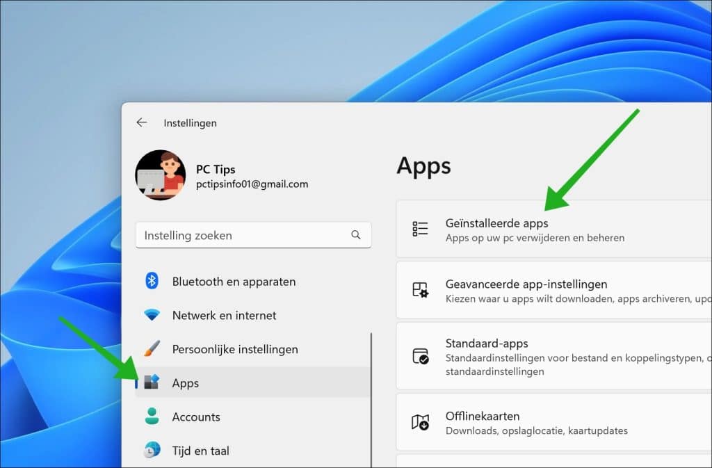Click the Instellingen window title
This screenshot has height=468, width=712.
[x=191, y=123]
